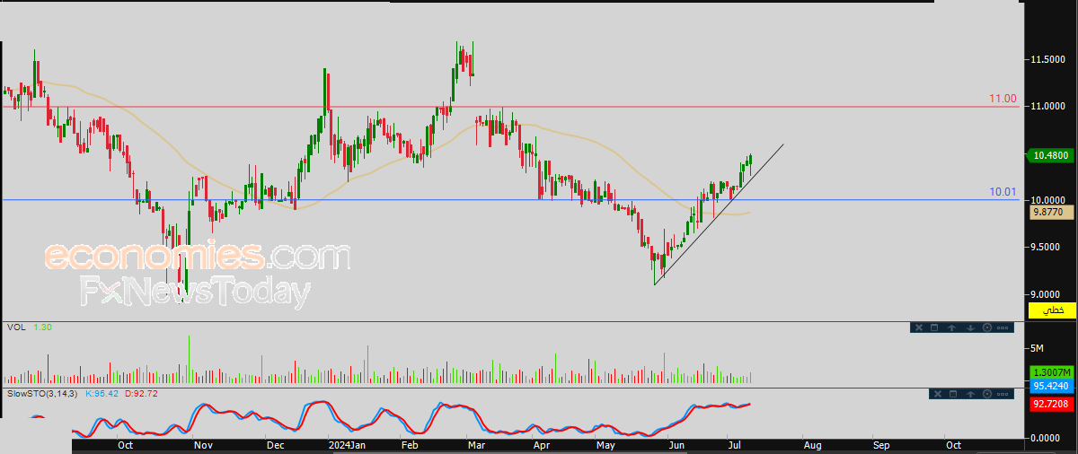Select the 10.4800 current price tag
Image resolution: width=1078 pixels, height=454 pixels.
coord(1052,155)
